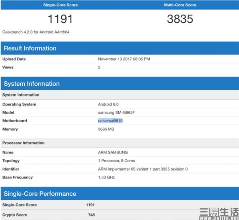Click the gray System Information subheading

[21, 95]
